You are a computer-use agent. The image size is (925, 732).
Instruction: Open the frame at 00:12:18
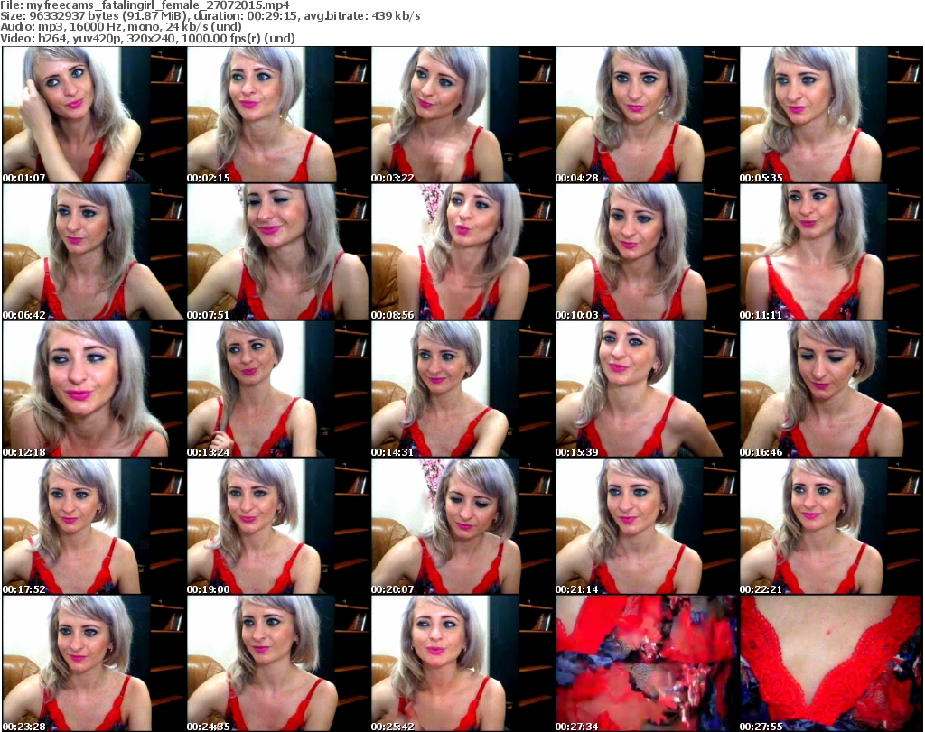[x=94, y=389]
